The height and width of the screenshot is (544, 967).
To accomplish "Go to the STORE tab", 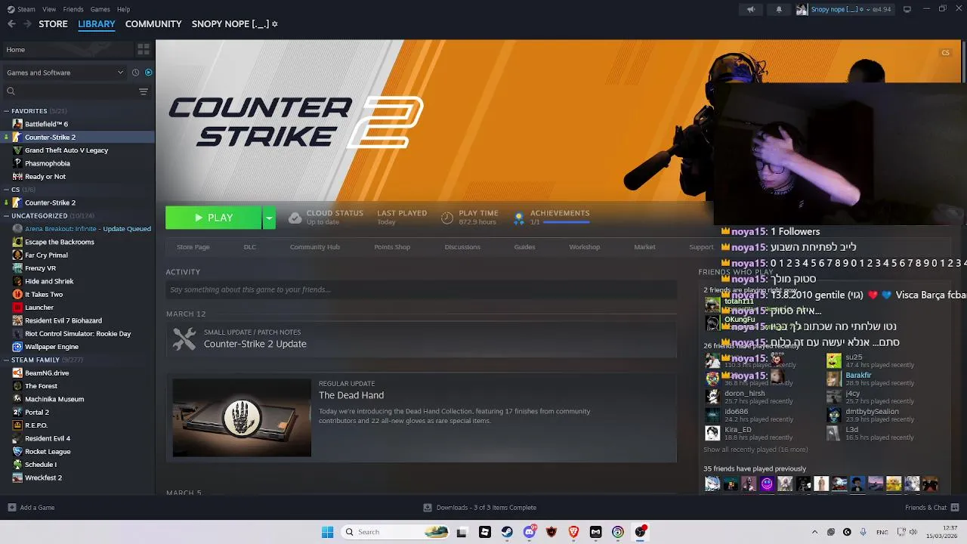I will click(53, 24).
